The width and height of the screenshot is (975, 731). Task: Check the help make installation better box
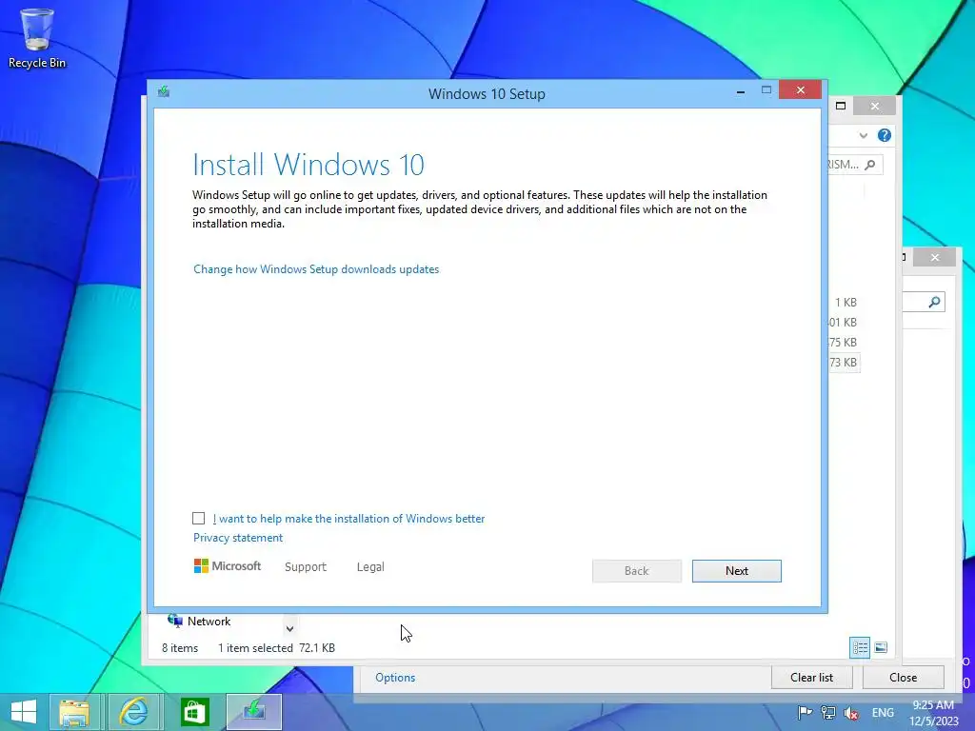(x=198, y=519)
